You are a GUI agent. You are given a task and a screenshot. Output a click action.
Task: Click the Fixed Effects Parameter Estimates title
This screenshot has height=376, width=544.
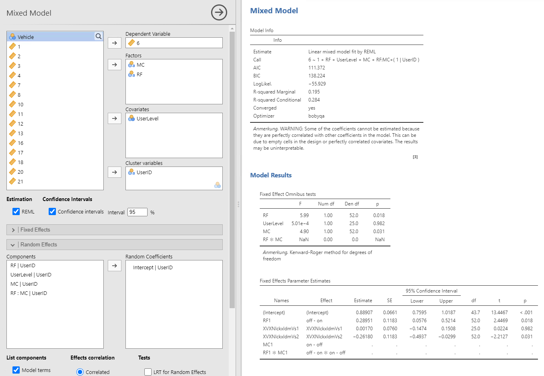point(295,281)
